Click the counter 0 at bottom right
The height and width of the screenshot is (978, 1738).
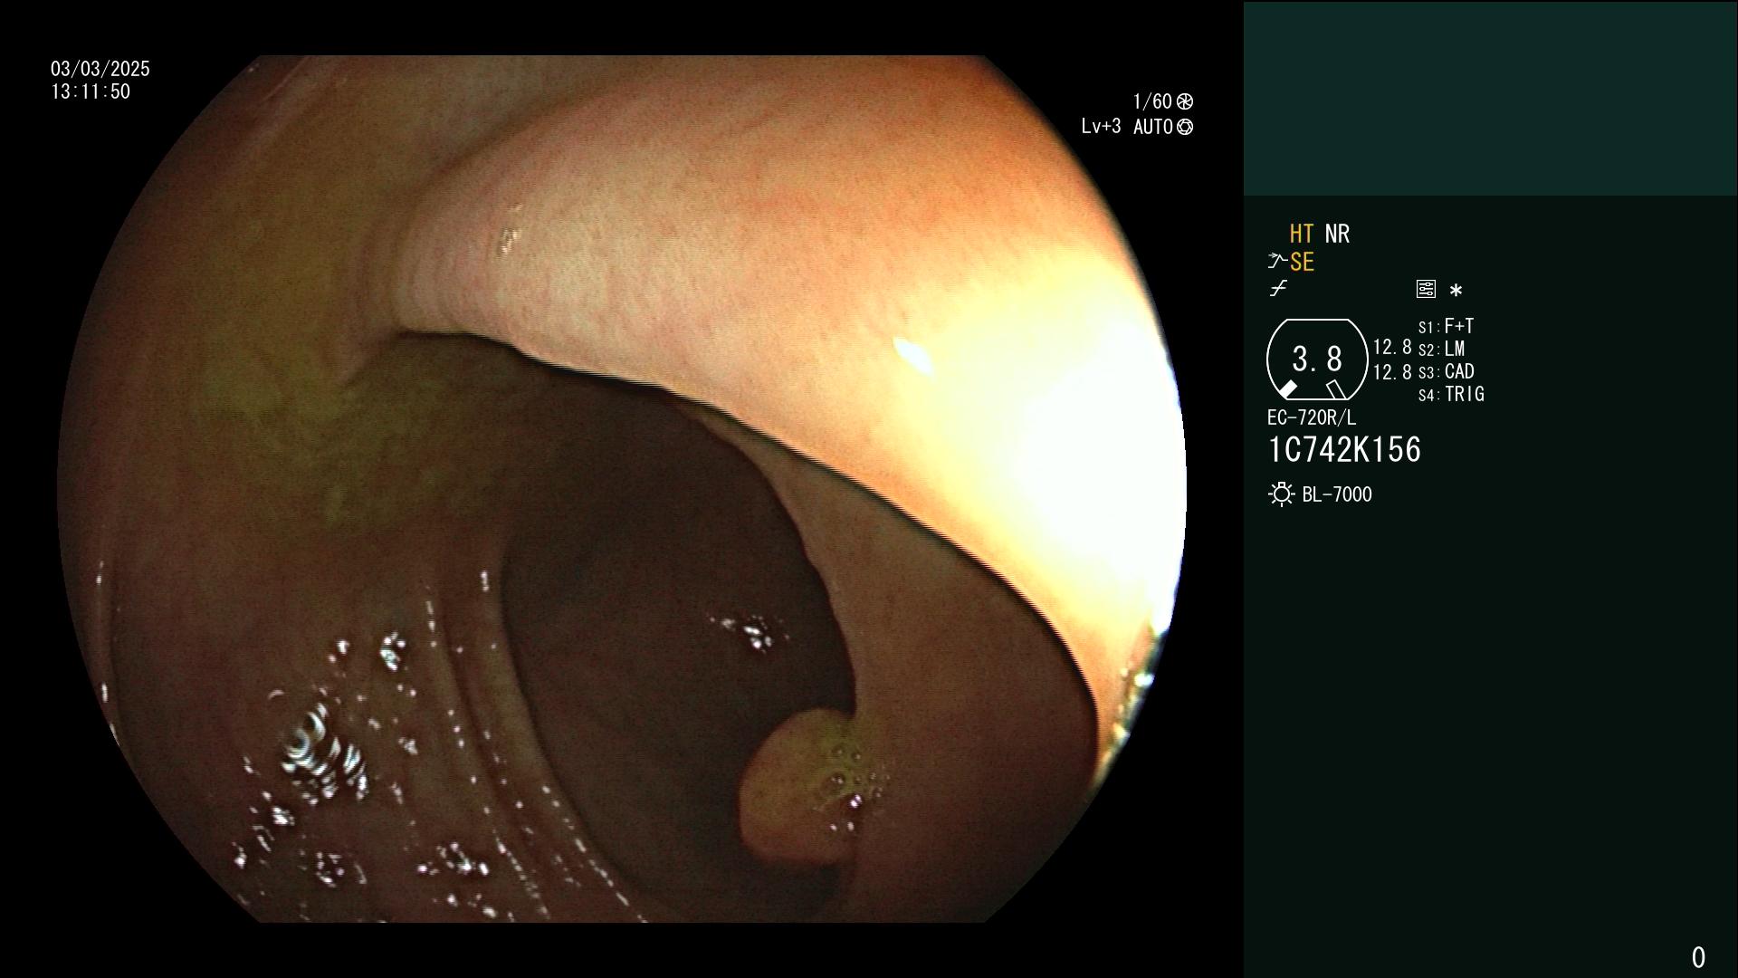[1698, 957]
